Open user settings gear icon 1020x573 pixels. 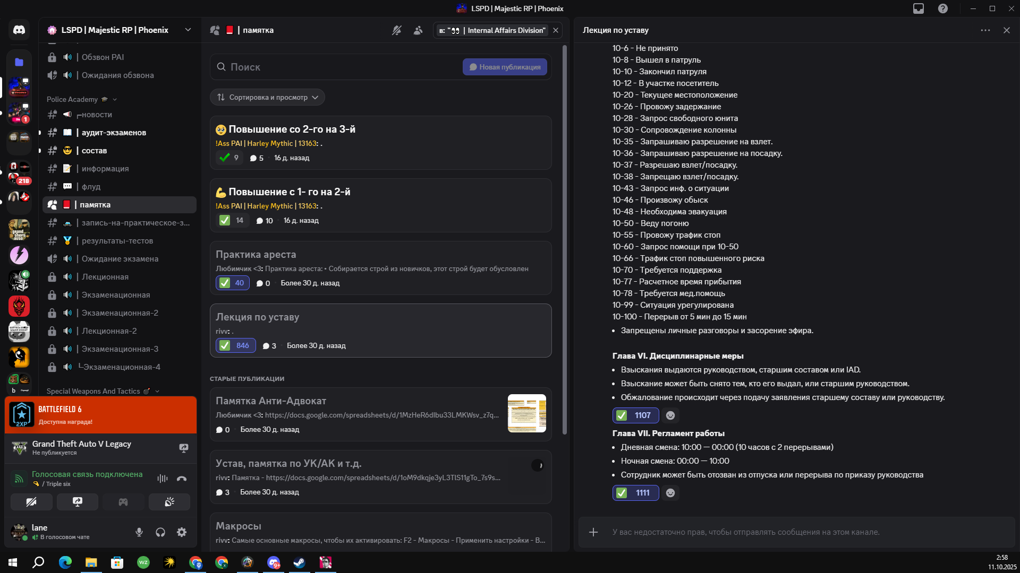point(182,532)
